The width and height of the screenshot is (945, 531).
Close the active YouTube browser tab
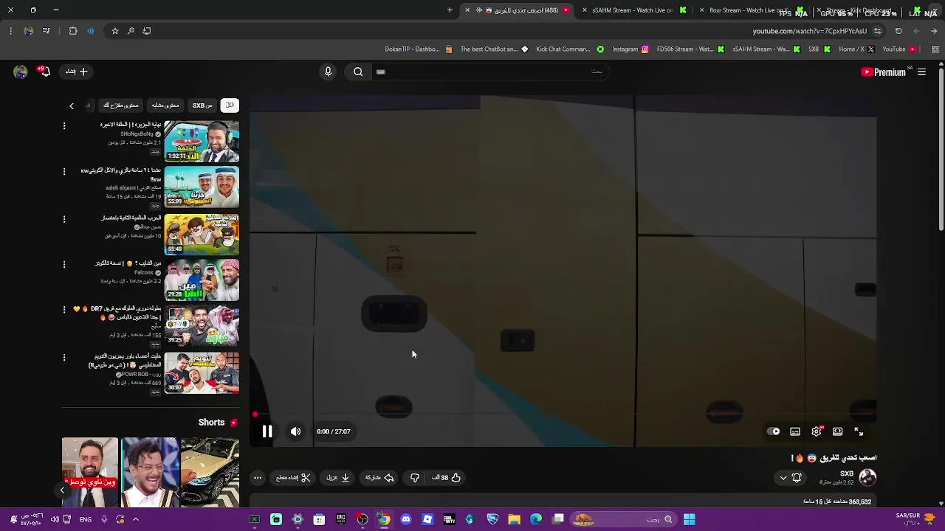467,10
